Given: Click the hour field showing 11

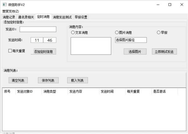Looking at the screenshot, I should coord(37,40).
